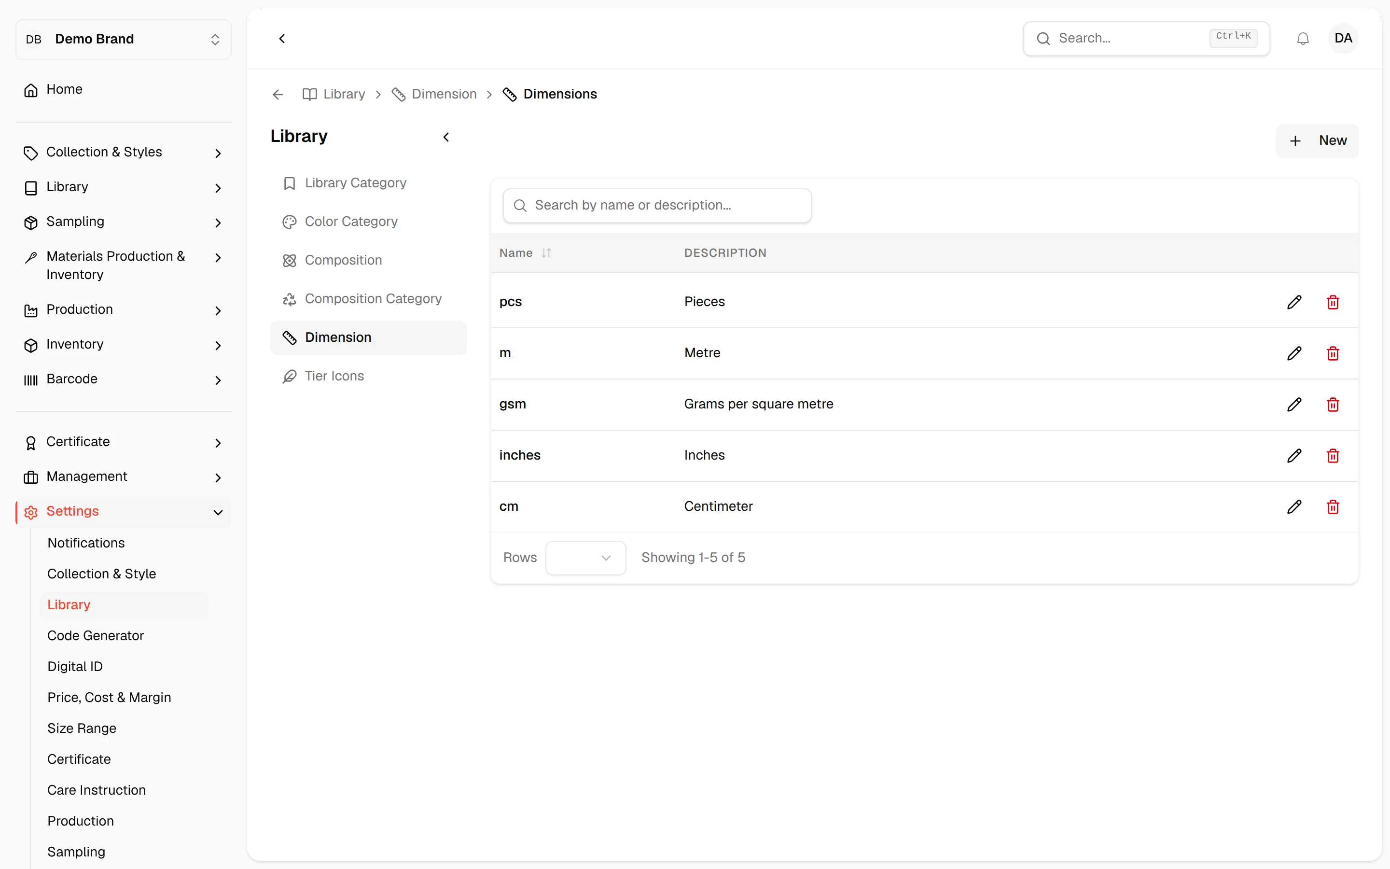Open Home in sidebar

click(124, 90)
